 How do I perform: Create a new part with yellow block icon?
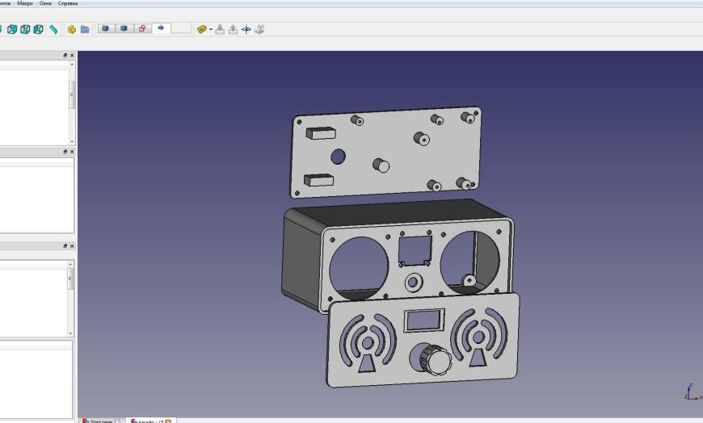tap(72, 30)
